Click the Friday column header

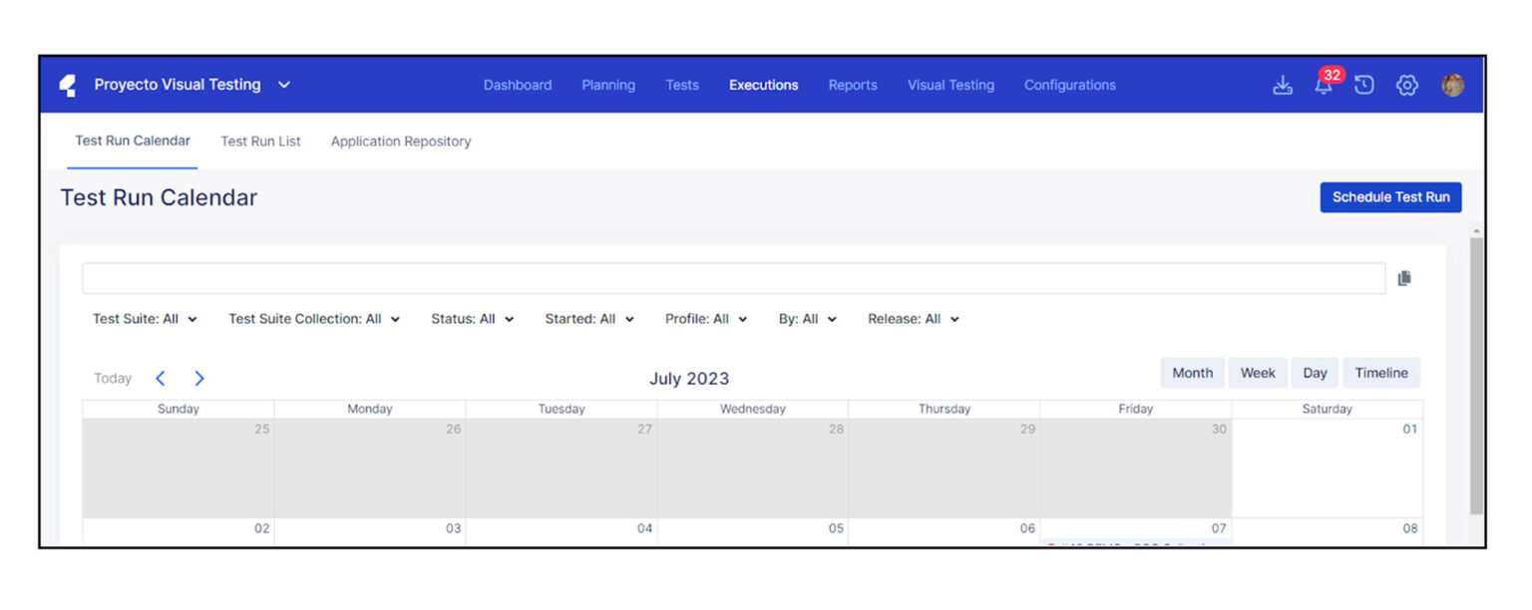click(x=1135, y=409)
